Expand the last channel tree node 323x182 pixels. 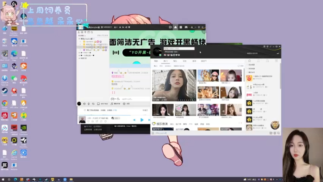coord(79,58)
